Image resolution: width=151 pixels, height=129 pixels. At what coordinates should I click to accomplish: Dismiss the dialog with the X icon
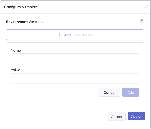147,6
